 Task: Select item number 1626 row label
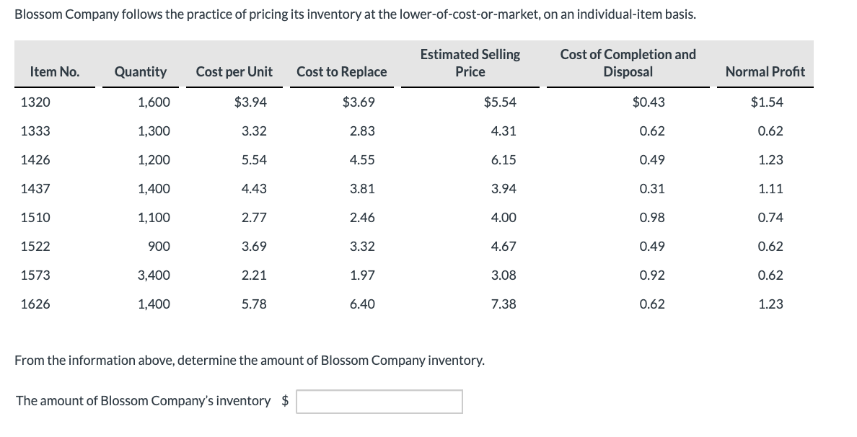pyautogui.click(x=35, y=304)
